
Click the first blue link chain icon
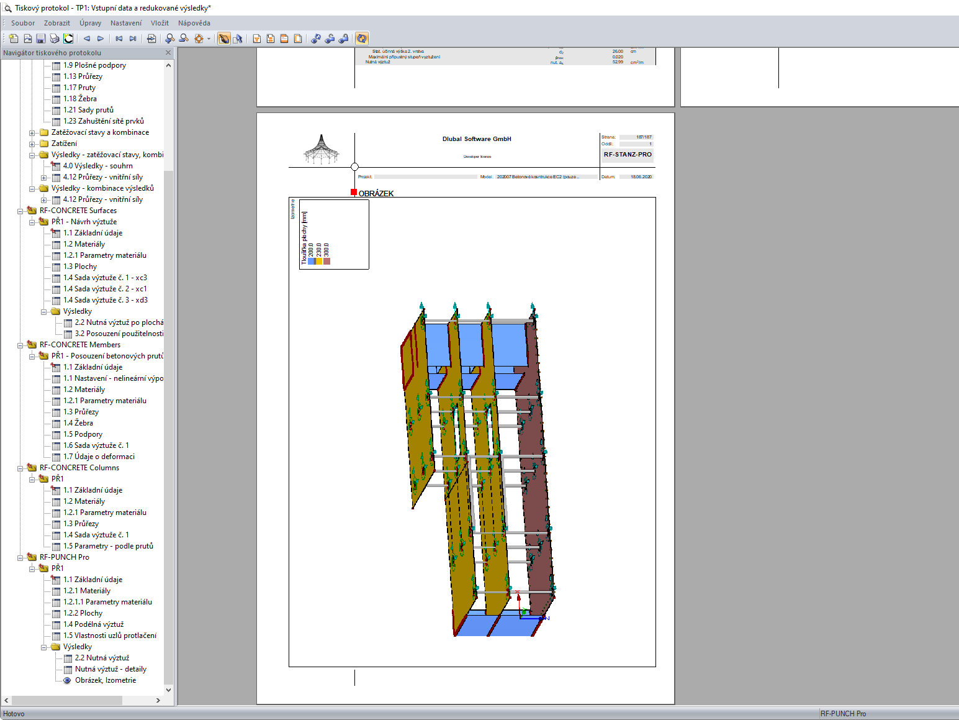(316, 39)
